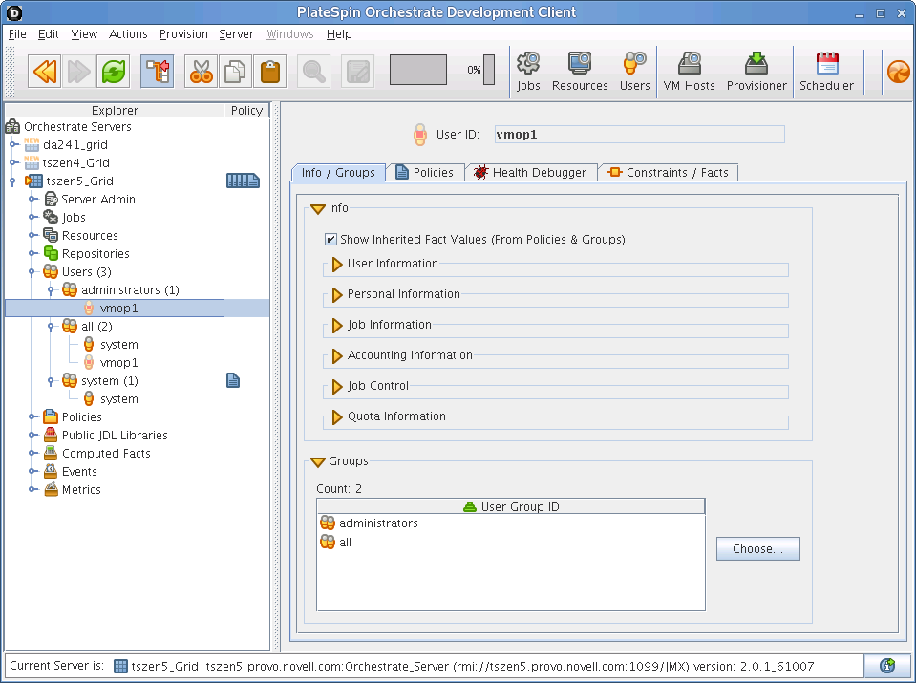
Task: Click the info icon in status bar
Action: [887, 666]
